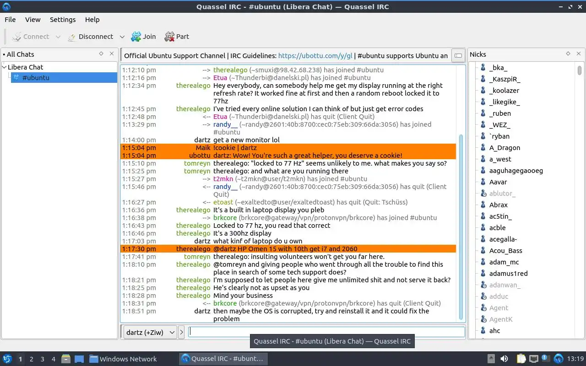
Task: Click therealego nick in join message
Action: 230,70
